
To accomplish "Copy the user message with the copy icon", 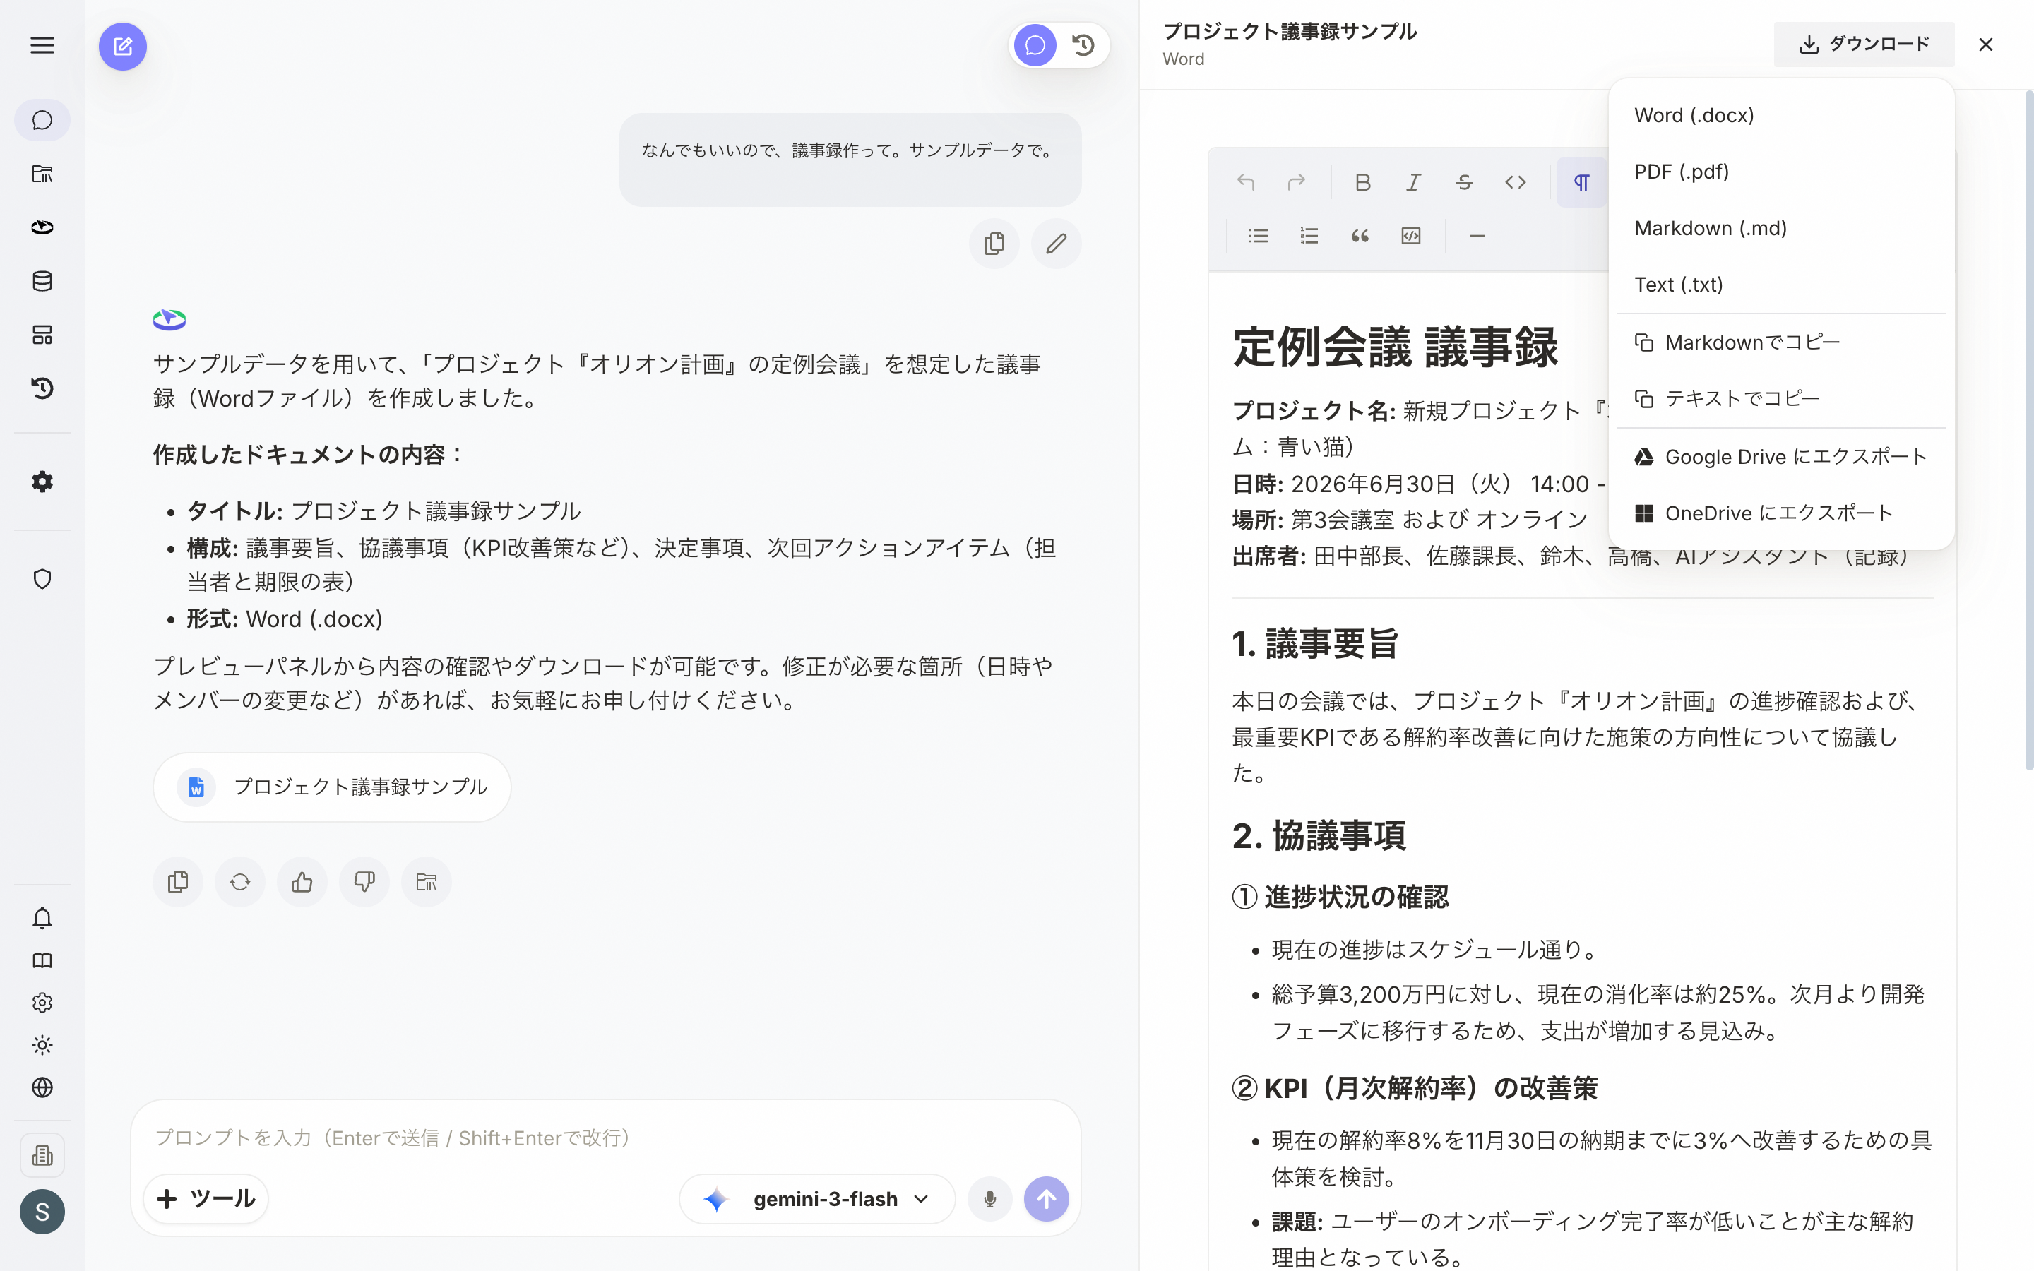I will 994,244.
